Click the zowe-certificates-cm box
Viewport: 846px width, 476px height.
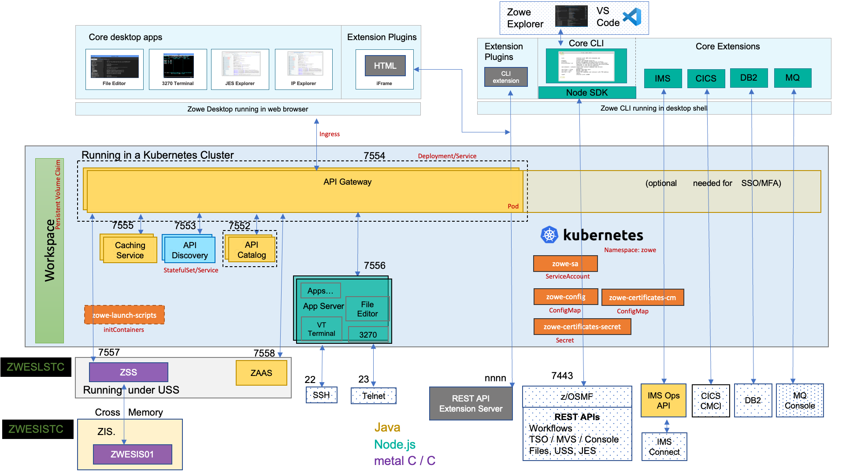pos(642,297)
